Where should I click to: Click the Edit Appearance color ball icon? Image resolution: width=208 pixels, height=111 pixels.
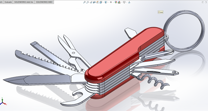pyautogui.click(x=116, y=2)
